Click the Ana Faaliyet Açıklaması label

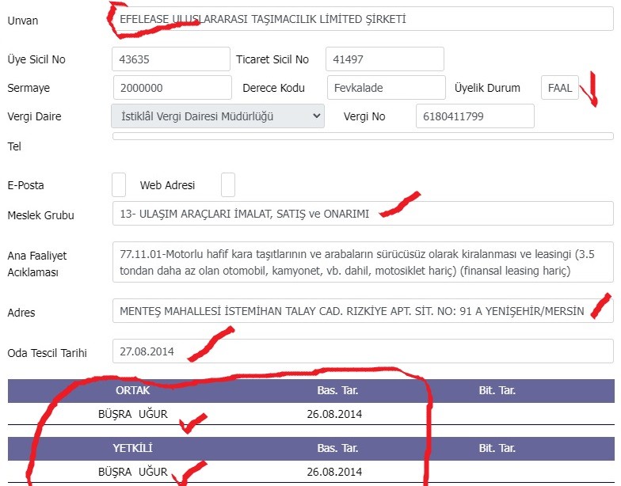36,264
